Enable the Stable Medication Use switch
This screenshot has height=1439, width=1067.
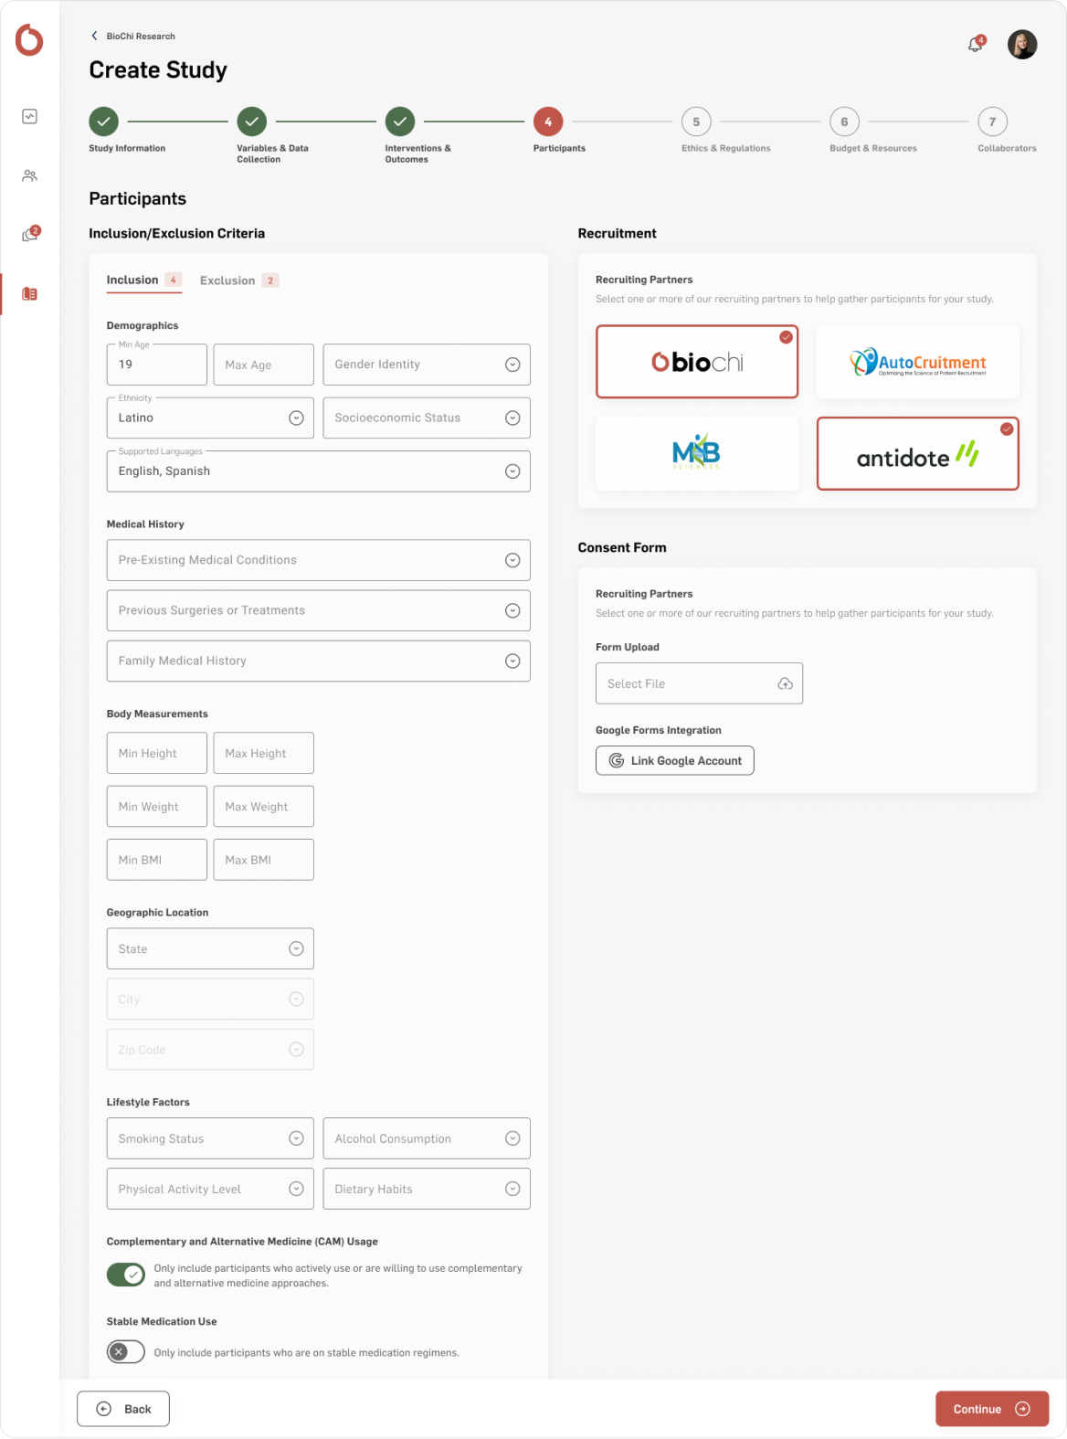click(126, 1352)
